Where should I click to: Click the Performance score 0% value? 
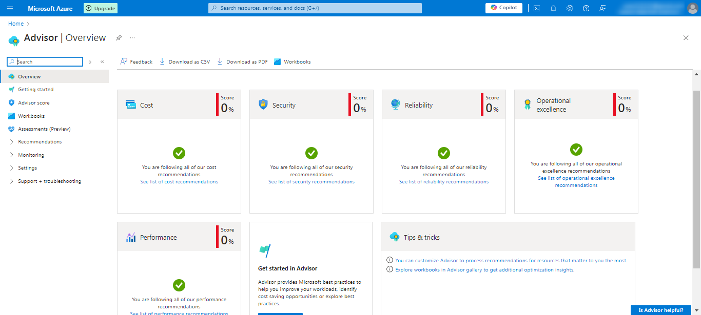227,240
